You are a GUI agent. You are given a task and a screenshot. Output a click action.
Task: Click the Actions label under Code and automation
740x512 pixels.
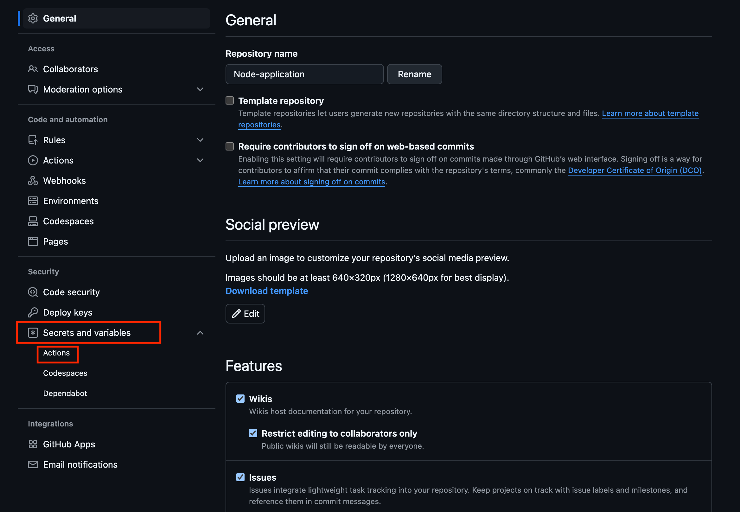tap(58, 160)
